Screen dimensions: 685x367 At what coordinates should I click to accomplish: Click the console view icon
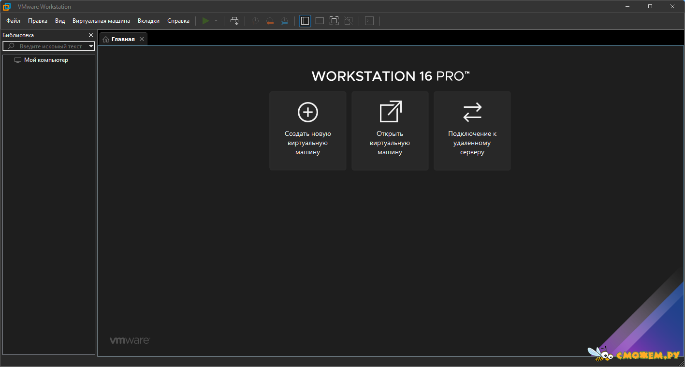click(x=369, y=21)
